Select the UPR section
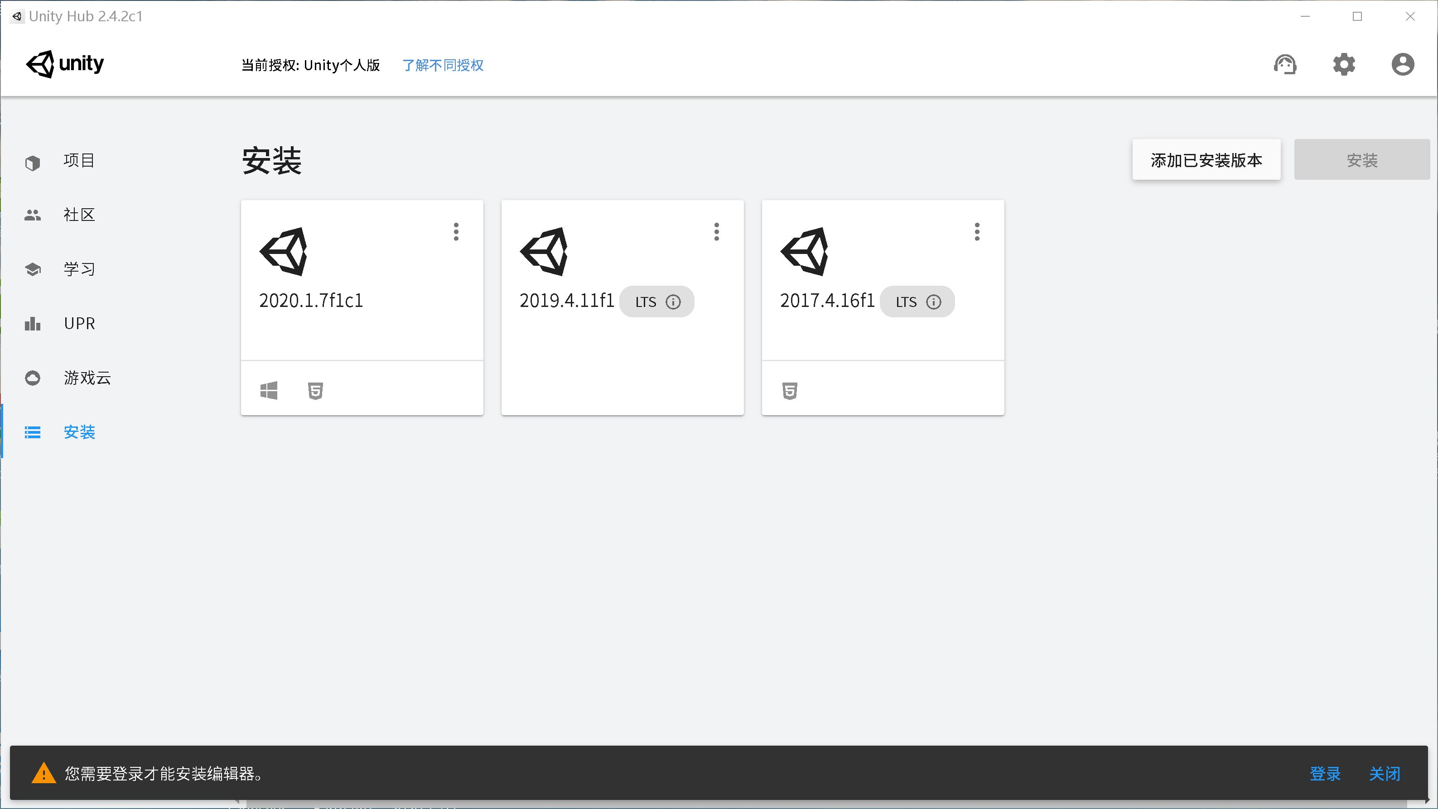Viewport: 1438px width, 809px height. pyautogui.click(x=79, y=324)
